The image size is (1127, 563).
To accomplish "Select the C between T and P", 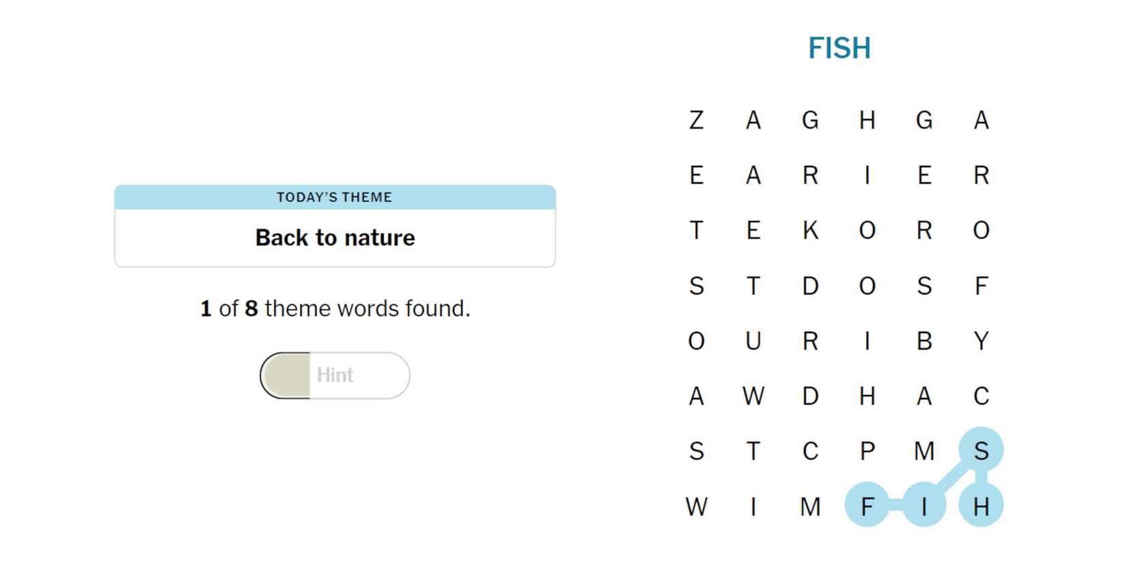I will [x=810, y=451].
